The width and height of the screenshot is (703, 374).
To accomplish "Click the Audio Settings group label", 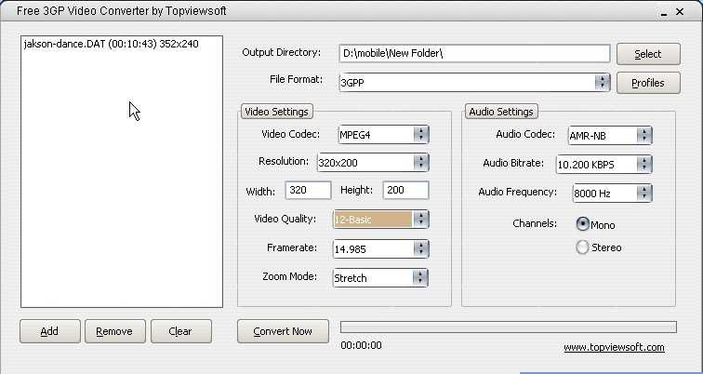I will 501,112.
